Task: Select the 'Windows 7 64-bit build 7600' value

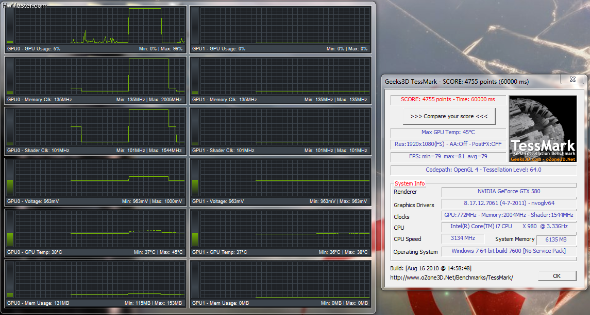Action: 509,251
